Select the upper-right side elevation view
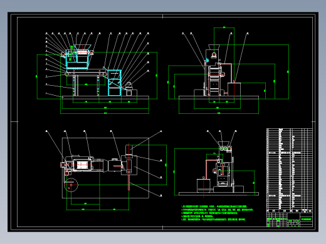 pyautogui.click(x=229, y=71)
